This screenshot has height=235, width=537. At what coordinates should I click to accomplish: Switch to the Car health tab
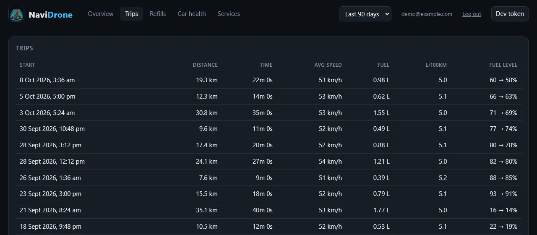coord(192,14)
